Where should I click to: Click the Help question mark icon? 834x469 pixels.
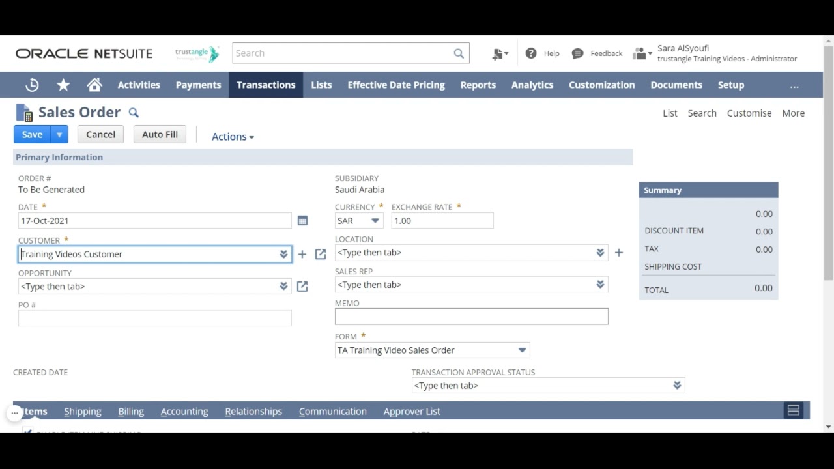[531, 53]
